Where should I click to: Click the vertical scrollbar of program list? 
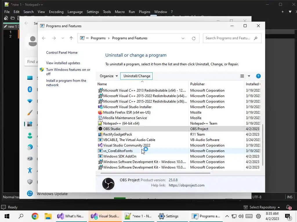[x=263, y=145]
